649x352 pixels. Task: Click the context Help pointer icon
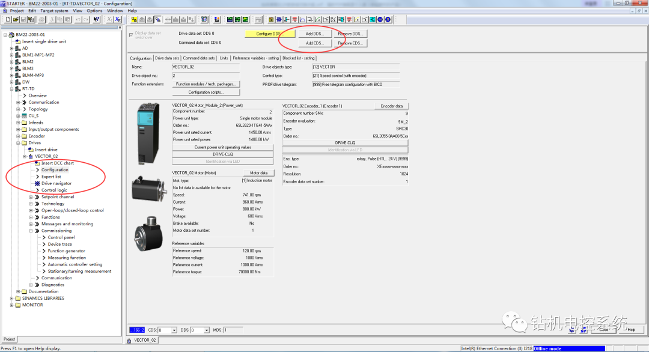click(x=96, y=19)
